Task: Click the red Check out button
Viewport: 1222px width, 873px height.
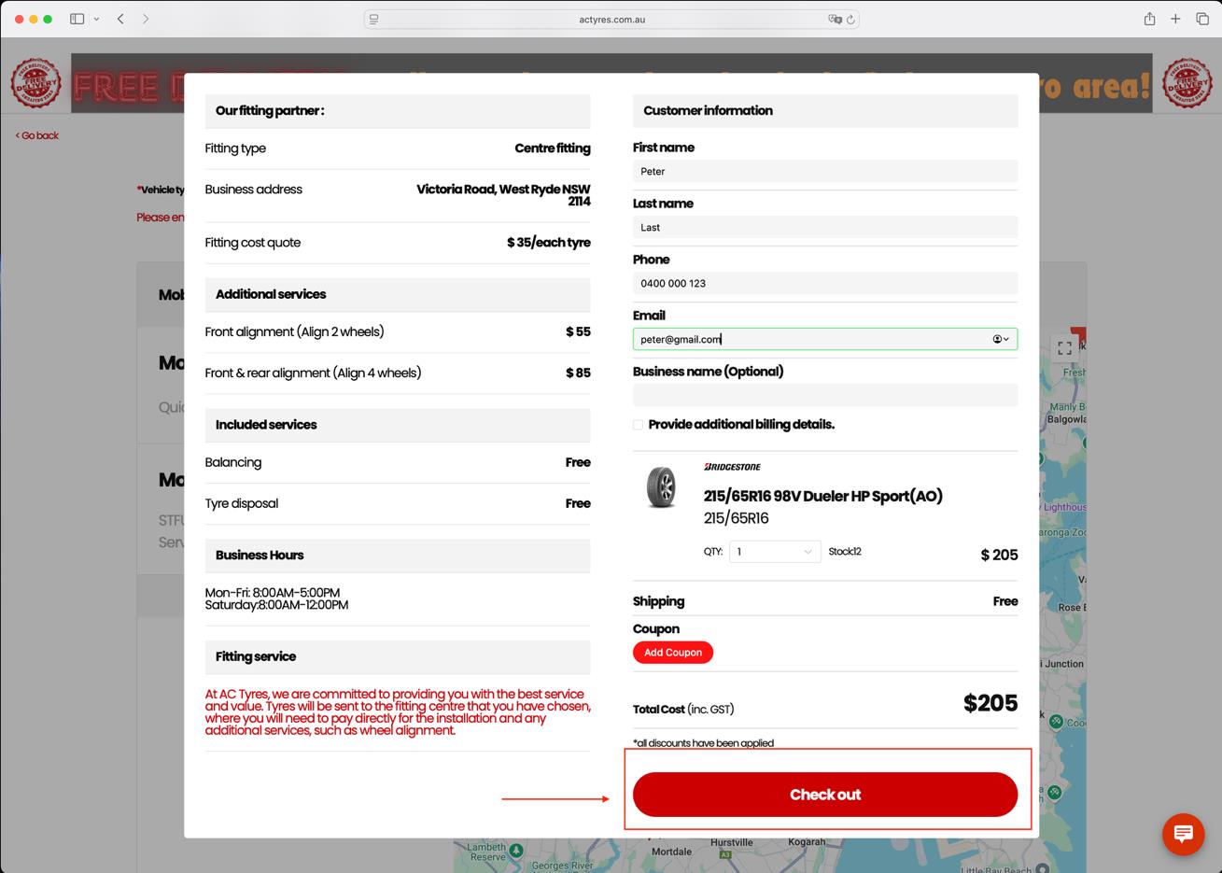Action: (x=824, y=795)
